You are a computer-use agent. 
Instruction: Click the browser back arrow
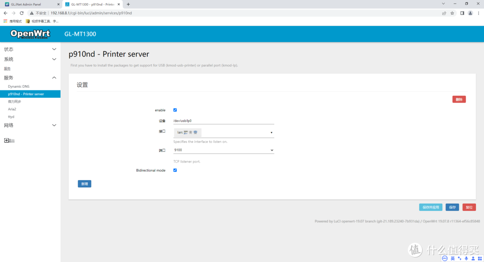(5, 13)
